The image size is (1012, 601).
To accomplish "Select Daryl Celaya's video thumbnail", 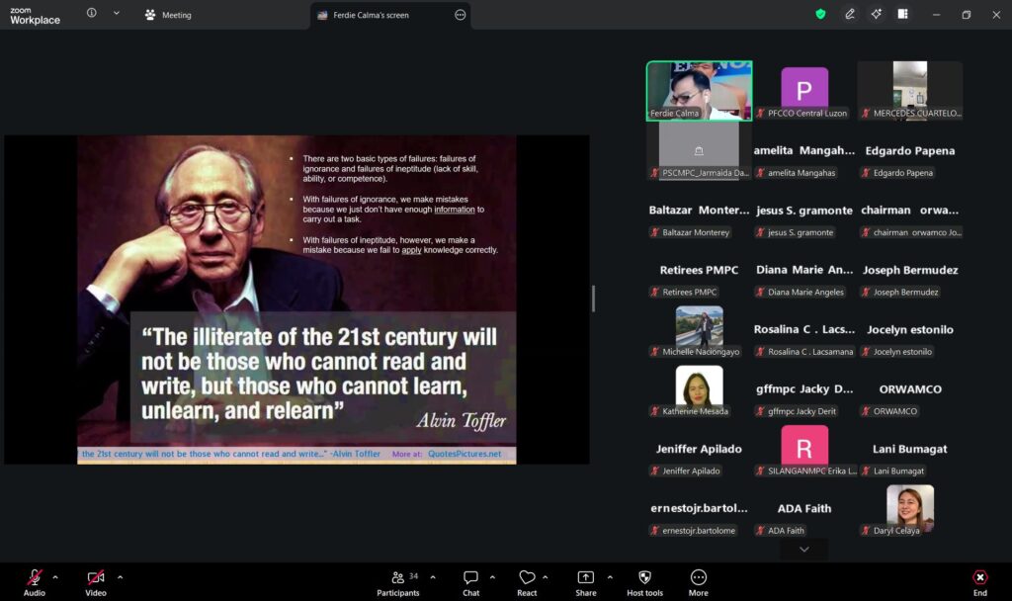I will point(909,506).
